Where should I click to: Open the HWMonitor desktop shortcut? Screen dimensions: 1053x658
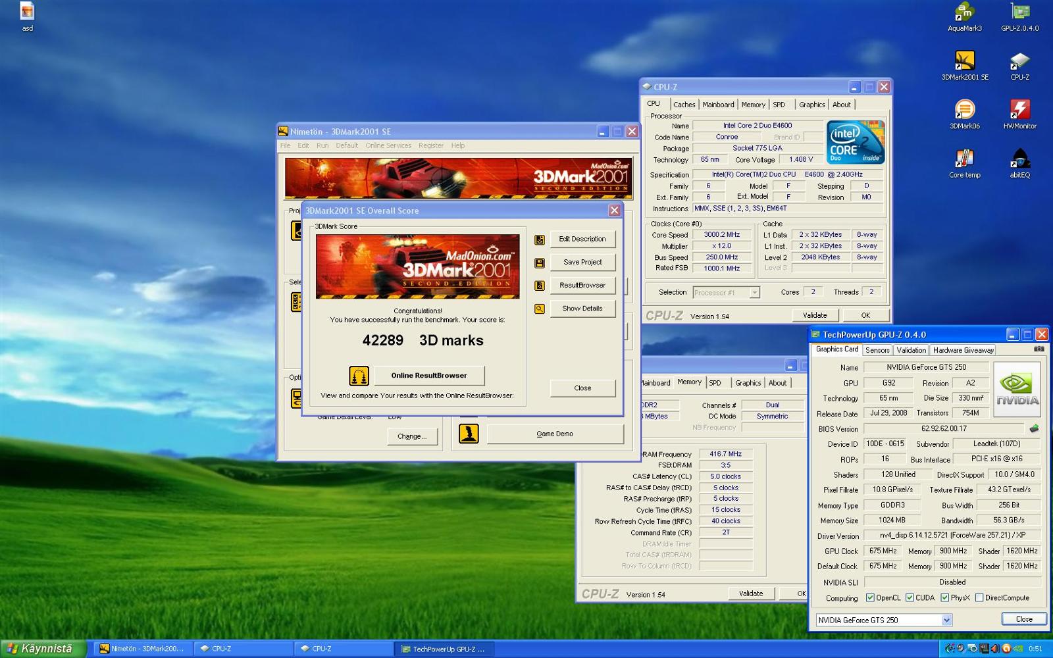click(x=1019, y=114)
